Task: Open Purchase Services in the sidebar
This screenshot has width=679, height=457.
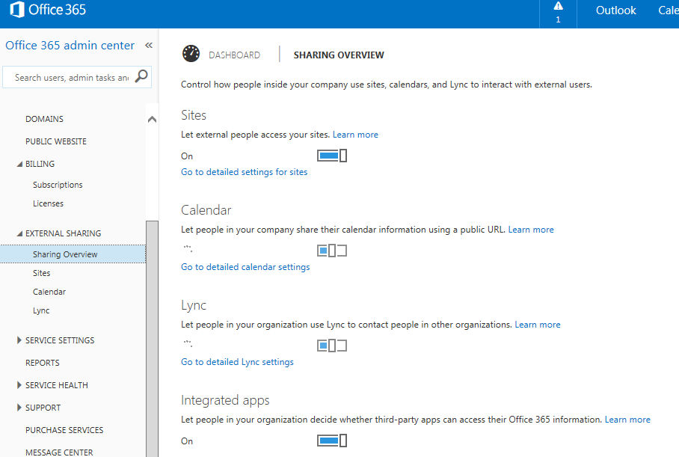Action: coord(64,430)
